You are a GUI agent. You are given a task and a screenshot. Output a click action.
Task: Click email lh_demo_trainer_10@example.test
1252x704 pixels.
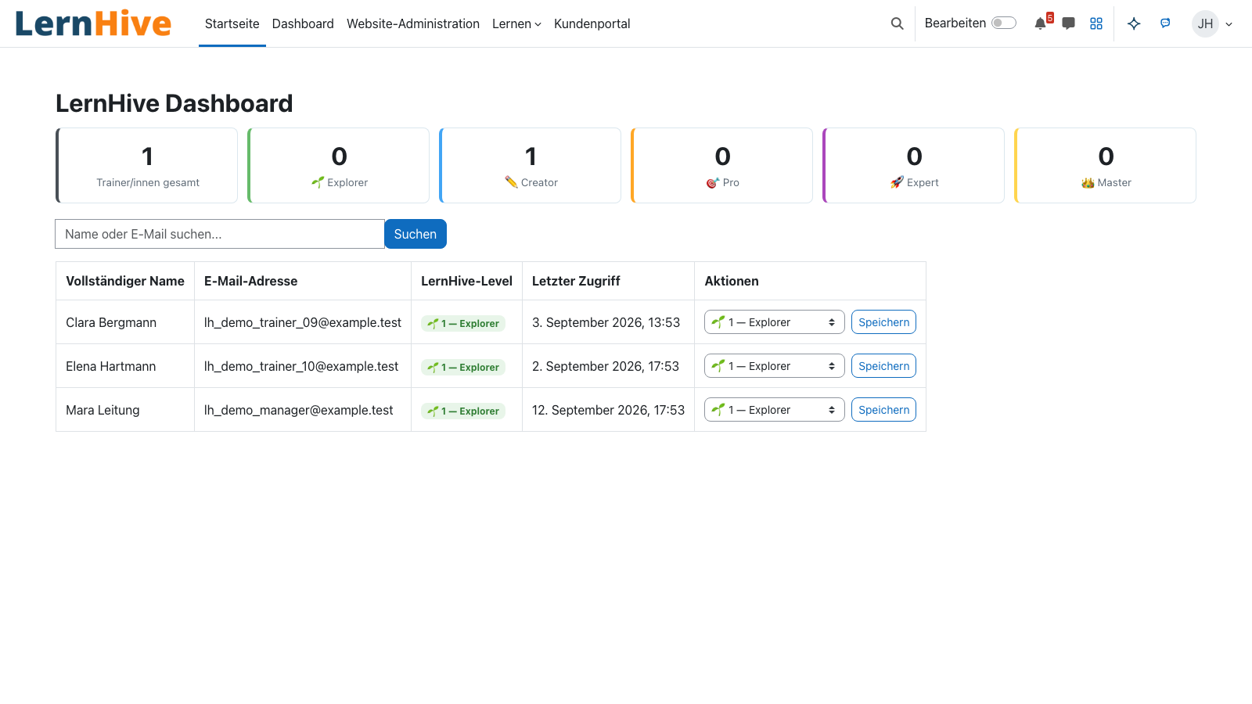(301, 366)
